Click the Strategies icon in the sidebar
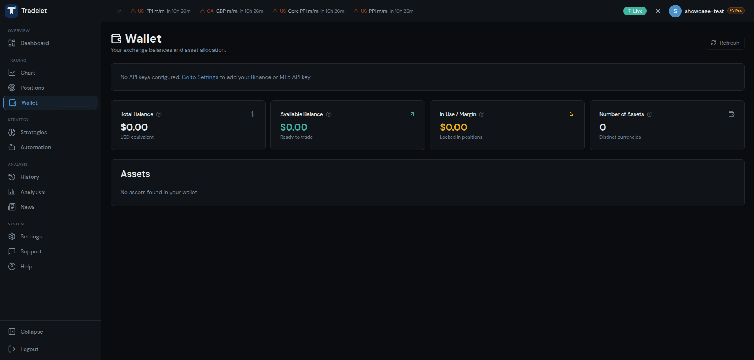 [12, 132]
